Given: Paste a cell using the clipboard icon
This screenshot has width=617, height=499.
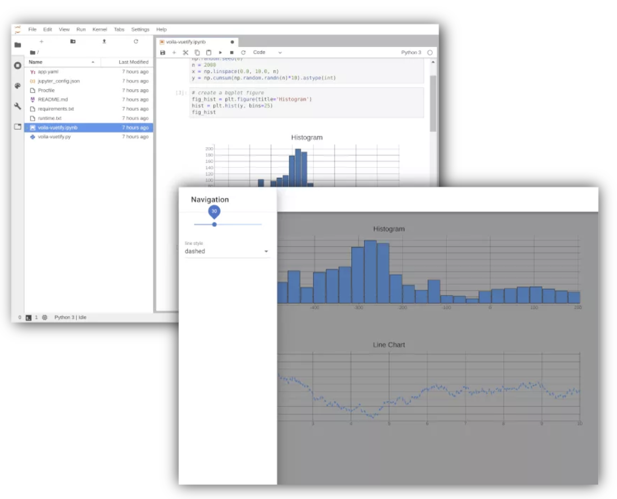Looking at the screenshot, I should (209, 53).
